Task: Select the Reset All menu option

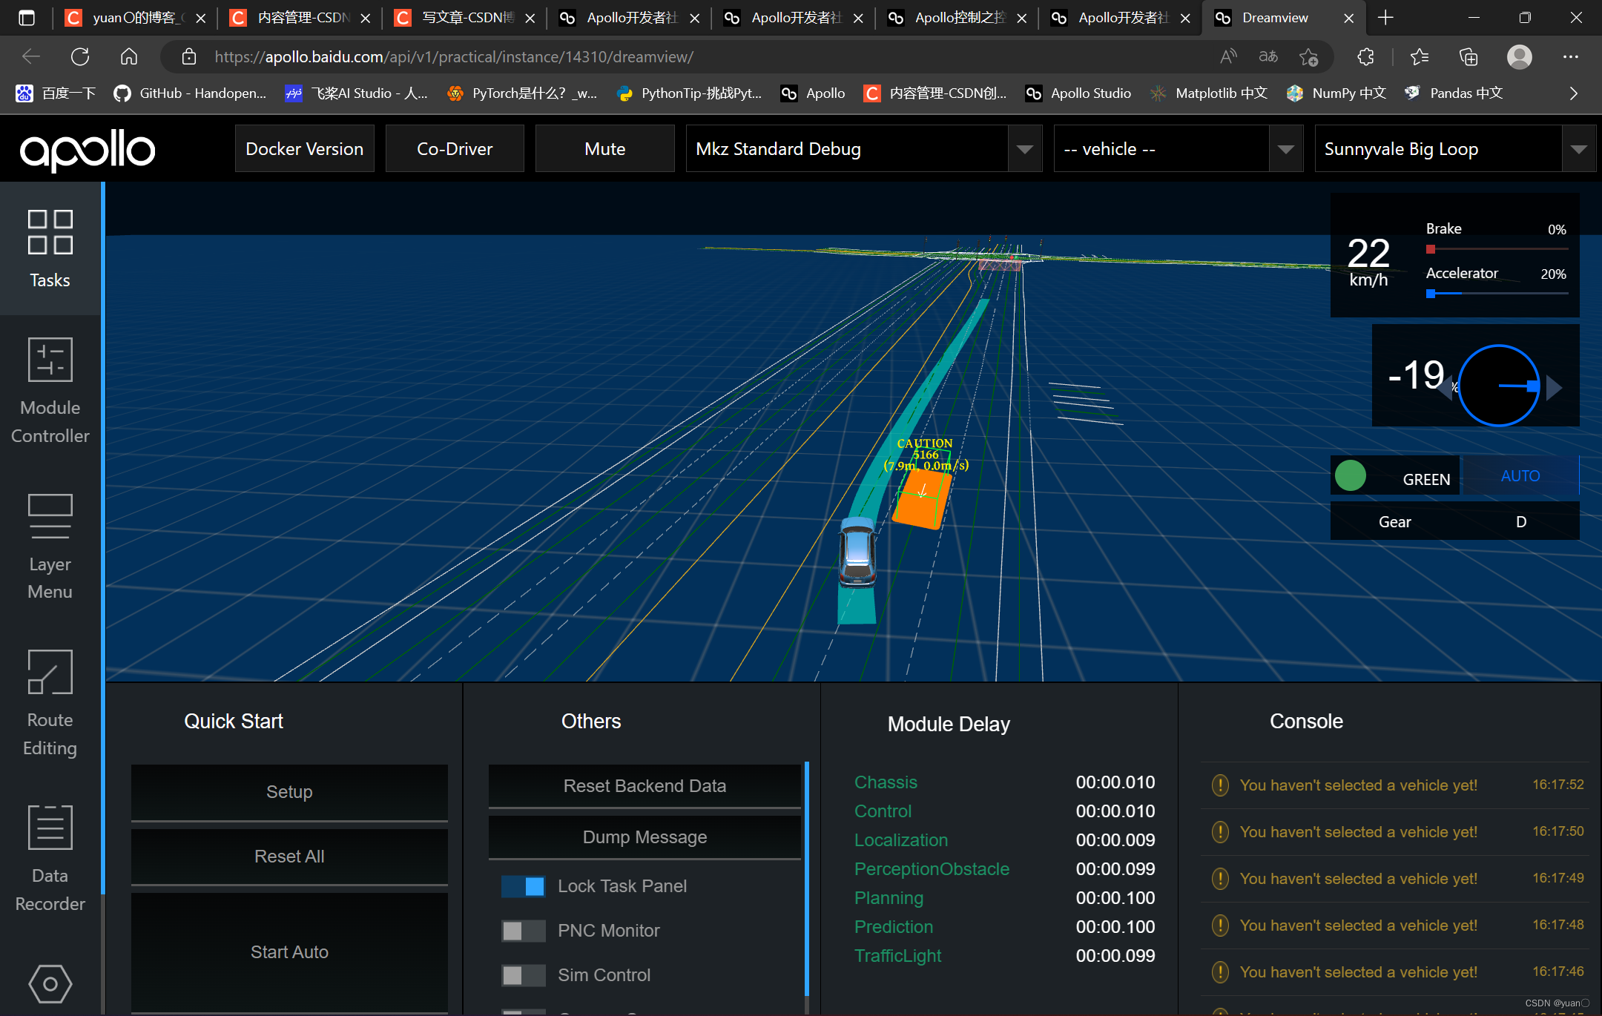Action: point(289,856)
